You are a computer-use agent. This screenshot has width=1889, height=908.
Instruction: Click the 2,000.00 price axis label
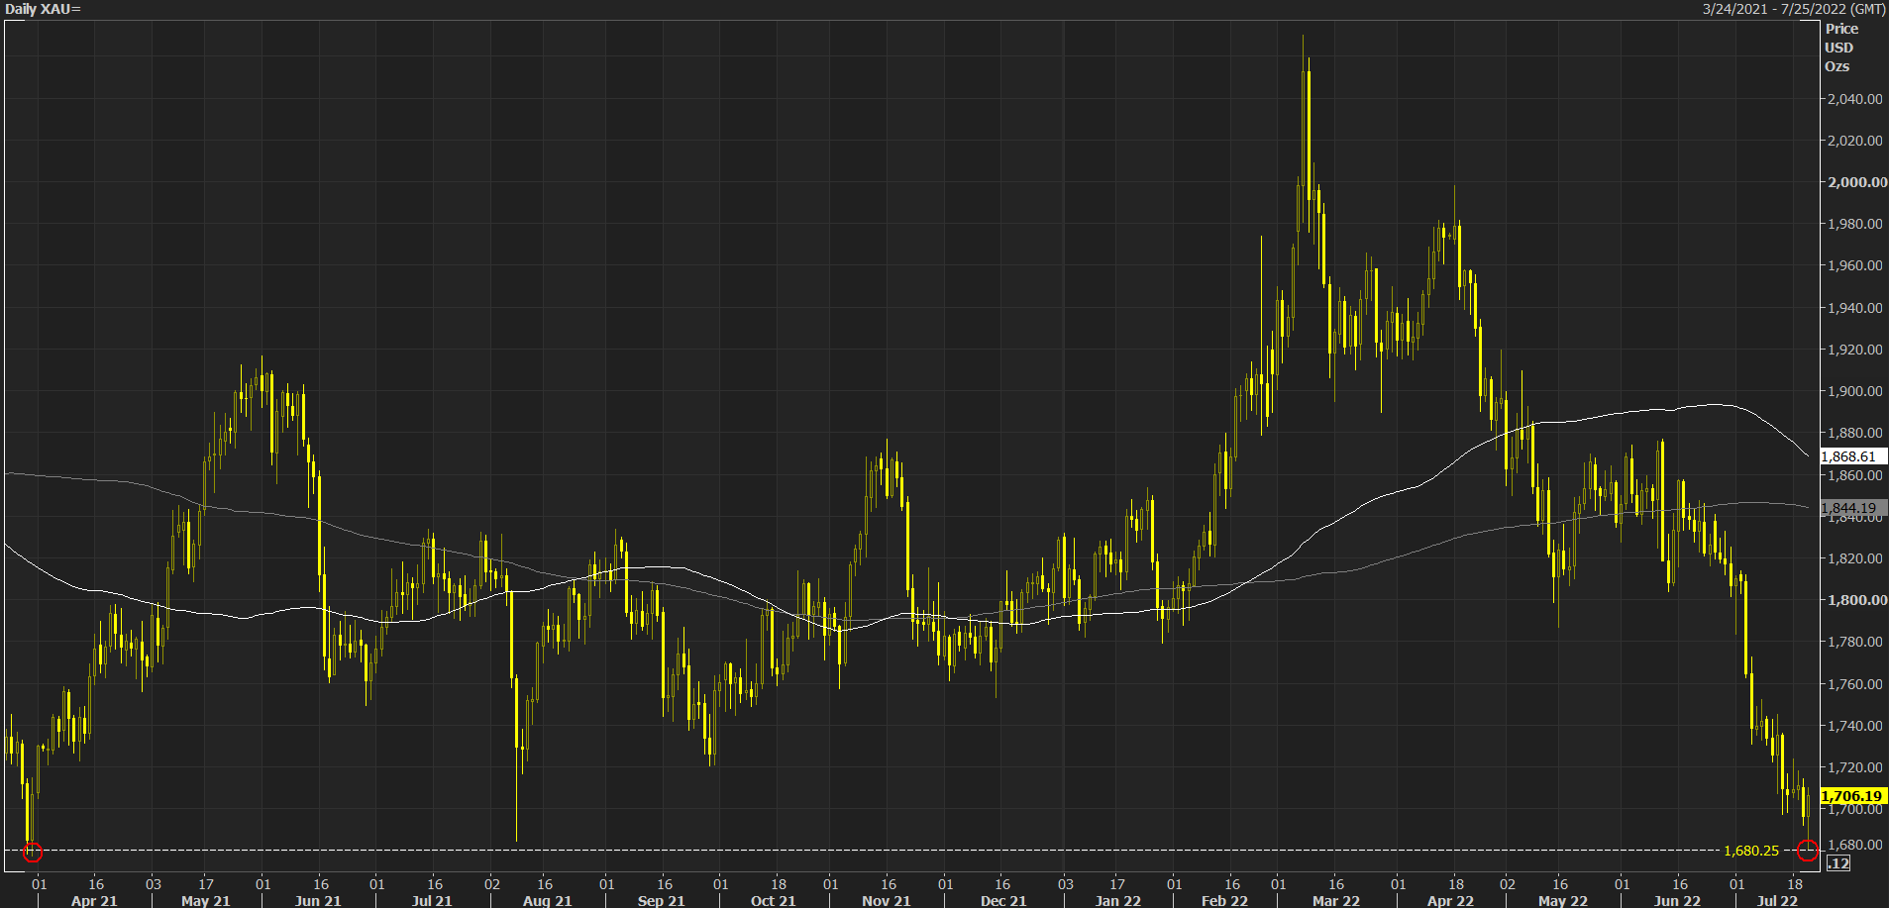tap(1857, 182)
